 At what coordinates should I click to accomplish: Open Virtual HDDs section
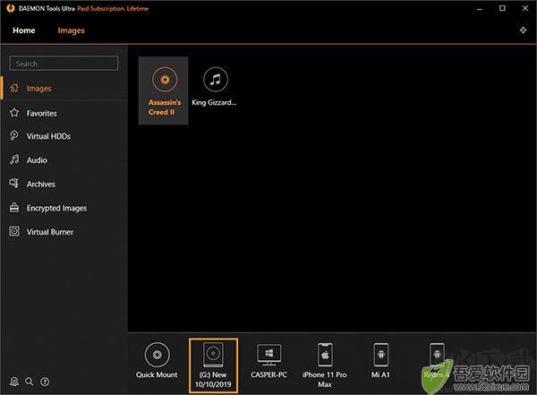(64, 136)
